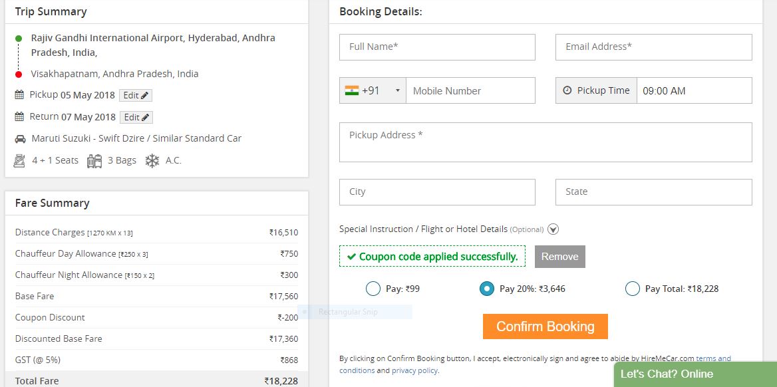Click the calendar icon beside Return date
The height and width of the screenshot is (387, 777).
coord(19,117)
